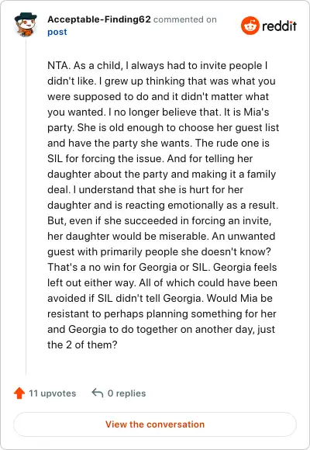Click the commenter's Snoo avatar with hat
The height and width of the screenshot is (450, 310).
pos(26,25)
